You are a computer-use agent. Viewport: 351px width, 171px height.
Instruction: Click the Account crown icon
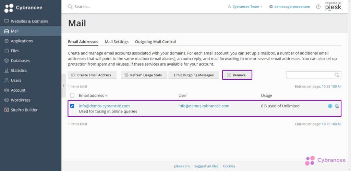pyautogui.click(x=7, y=90)
